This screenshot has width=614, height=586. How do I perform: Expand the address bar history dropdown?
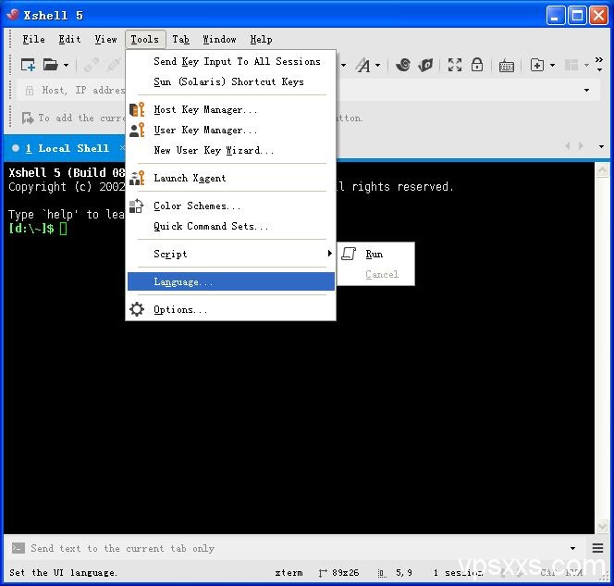[586, 90]
